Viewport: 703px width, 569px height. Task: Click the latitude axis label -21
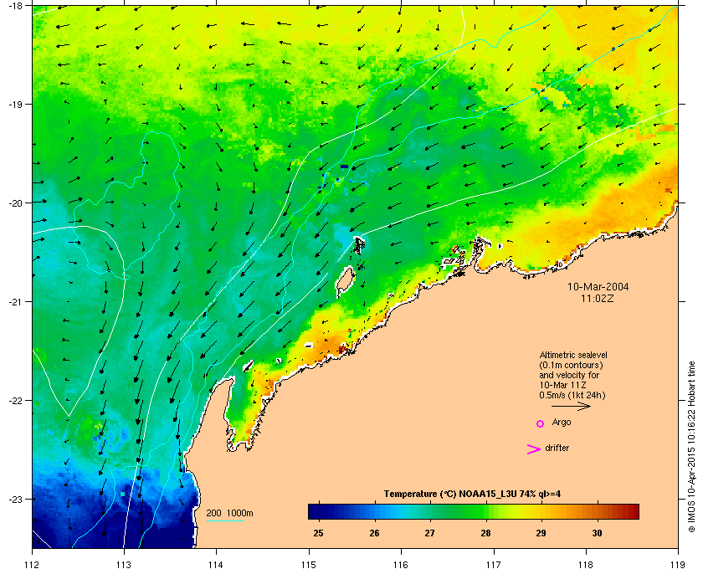pos(15,301)
